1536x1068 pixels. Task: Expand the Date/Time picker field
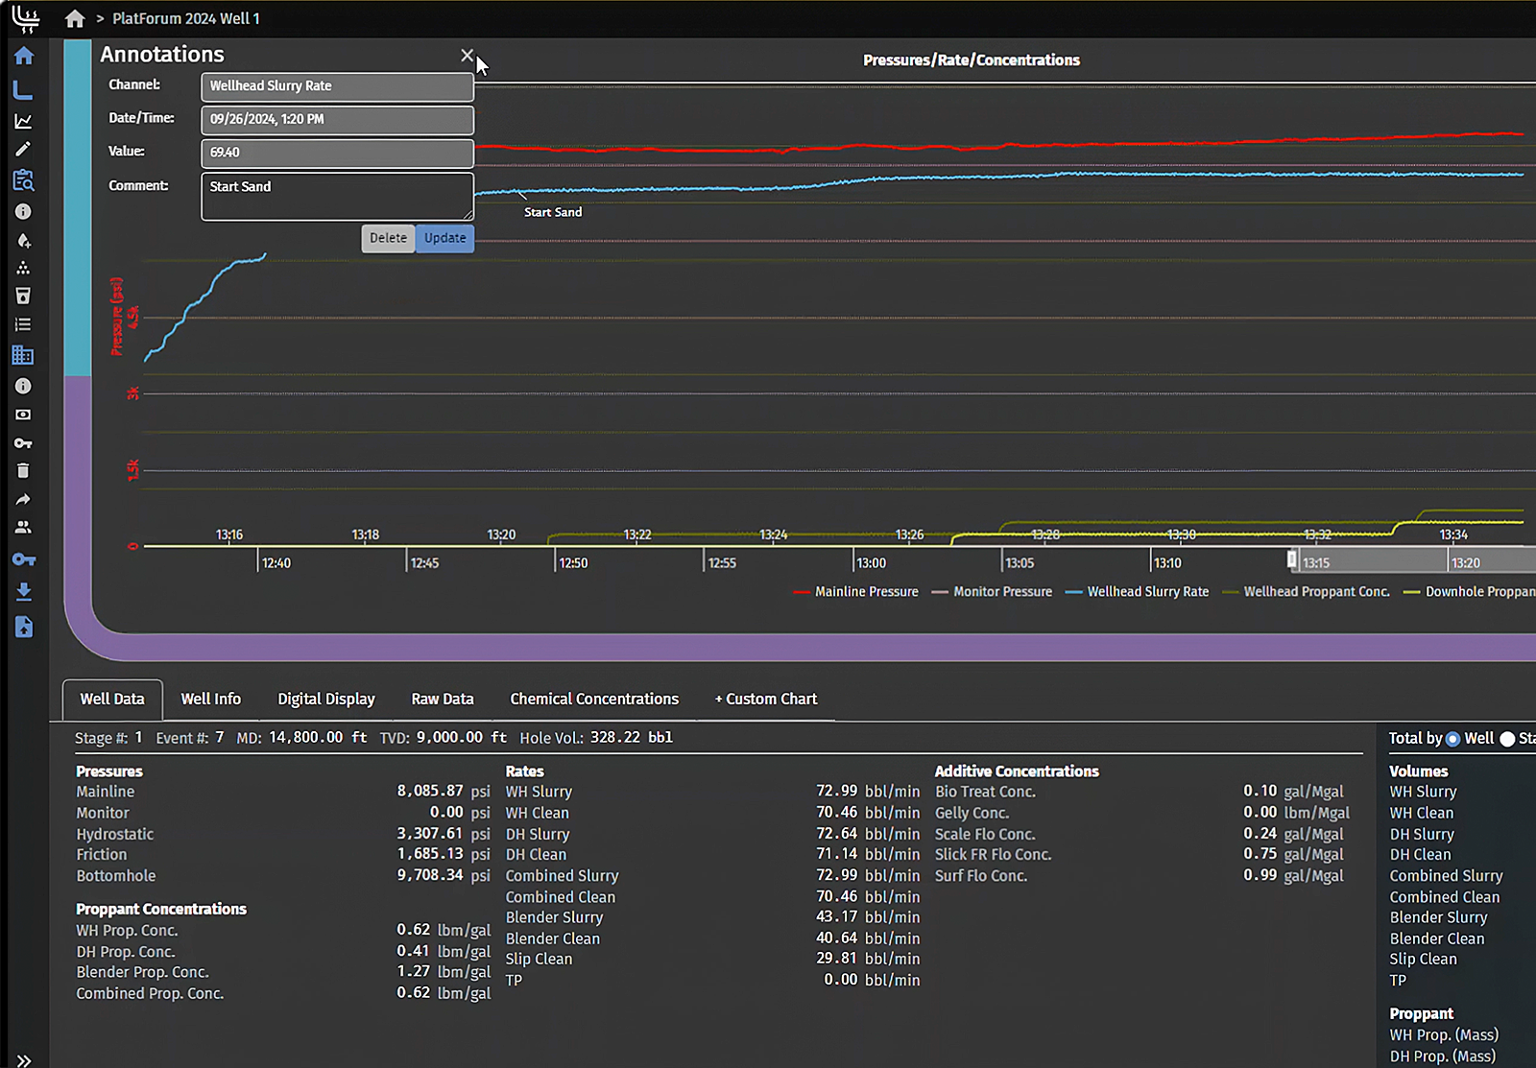pyautogui.click(x=337, y=120)
